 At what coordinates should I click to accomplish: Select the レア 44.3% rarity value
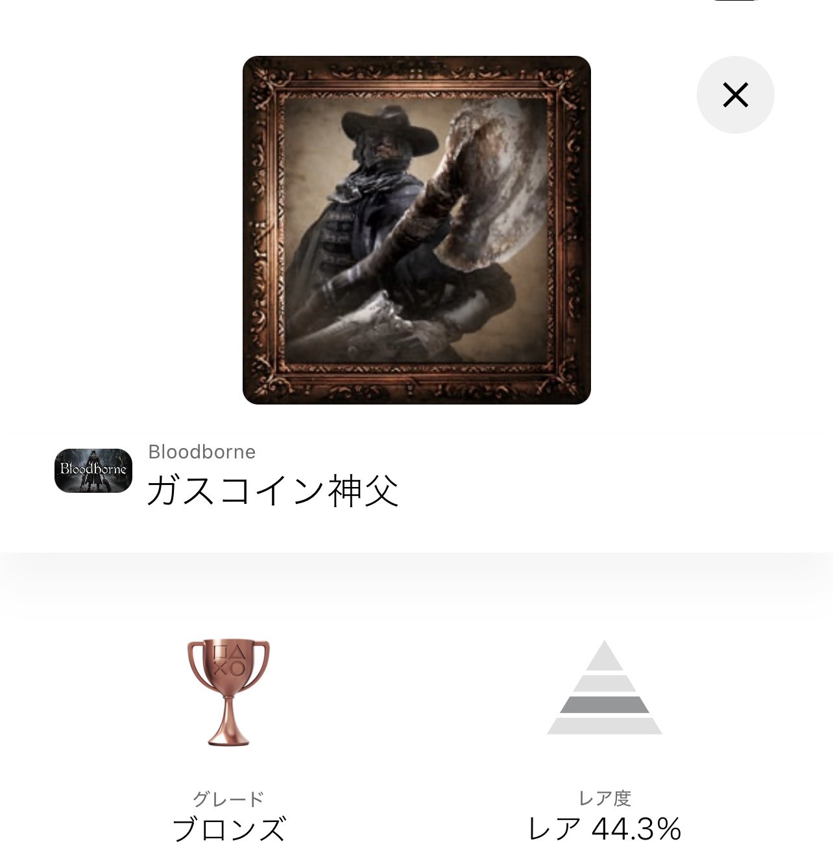(605, 829)
